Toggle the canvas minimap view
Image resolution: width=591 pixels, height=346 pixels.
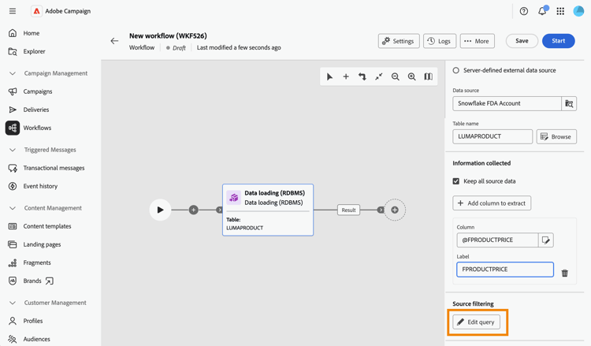[428, 77]
